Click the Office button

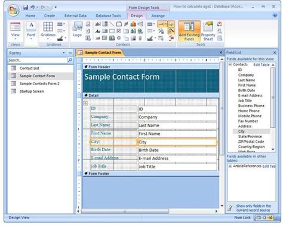[14, 10]
